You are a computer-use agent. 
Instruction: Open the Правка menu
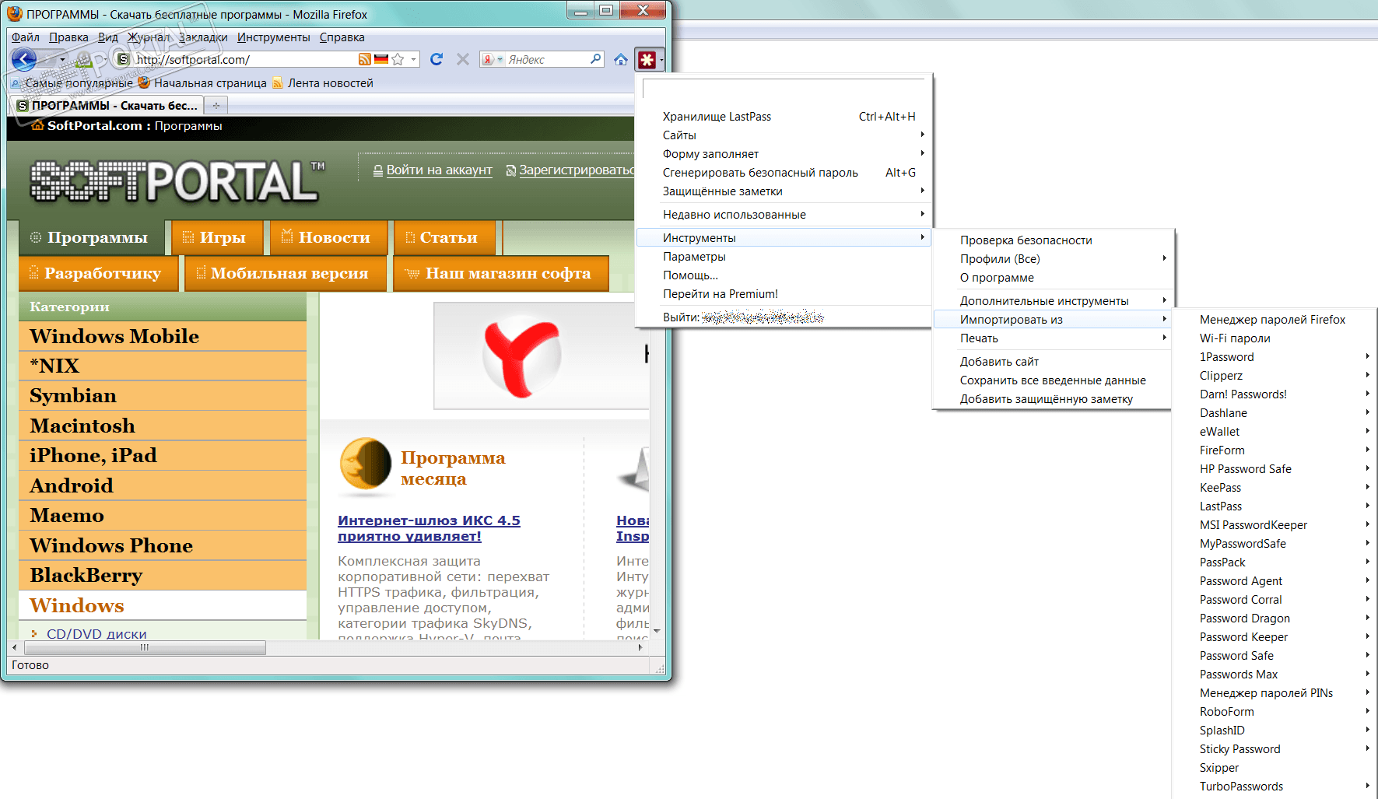pos(68,37)
